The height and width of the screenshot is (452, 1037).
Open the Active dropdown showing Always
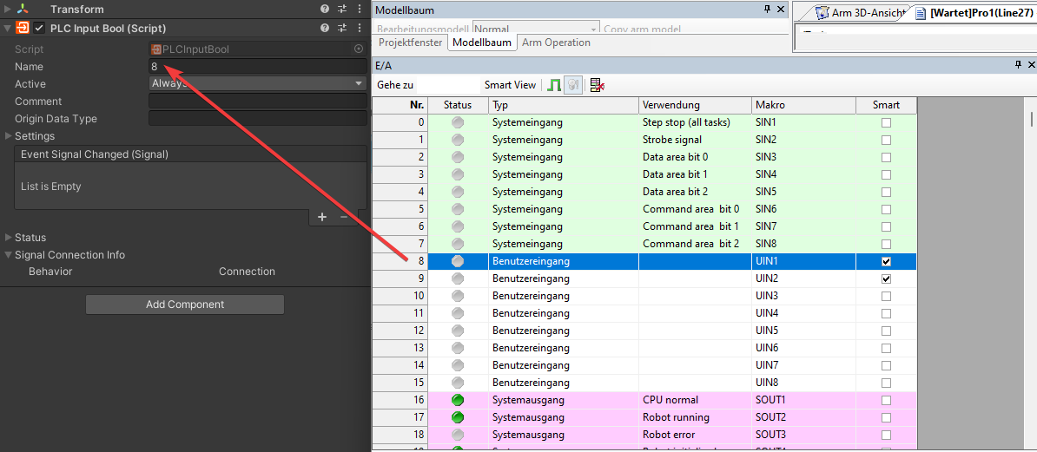point(257,84)
